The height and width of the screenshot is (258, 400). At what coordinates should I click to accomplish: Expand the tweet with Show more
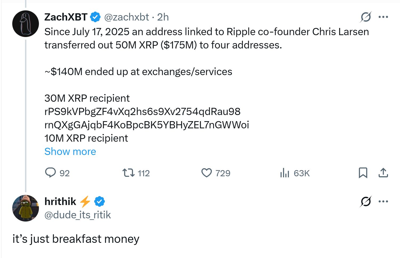click(x=70, y=151)
